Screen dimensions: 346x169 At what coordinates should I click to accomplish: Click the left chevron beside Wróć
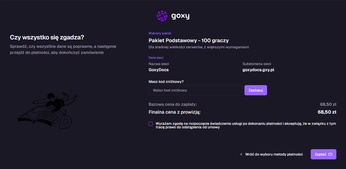241,154
